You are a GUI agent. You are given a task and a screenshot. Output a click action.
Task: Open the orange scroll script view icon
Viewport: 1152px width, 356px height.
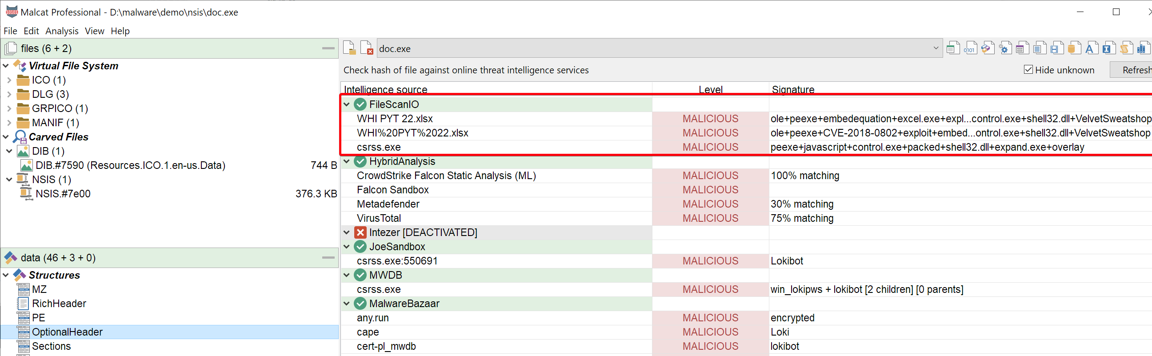point(1126,48)
